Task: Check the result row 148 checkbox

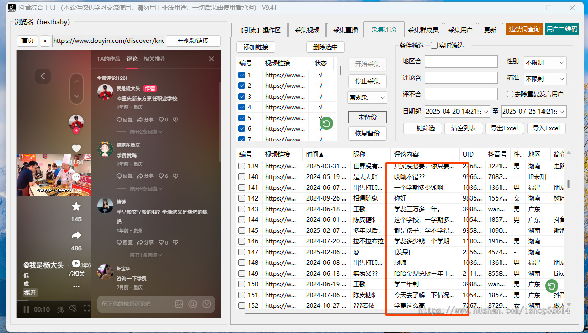Action: click(x=242, y=262)
